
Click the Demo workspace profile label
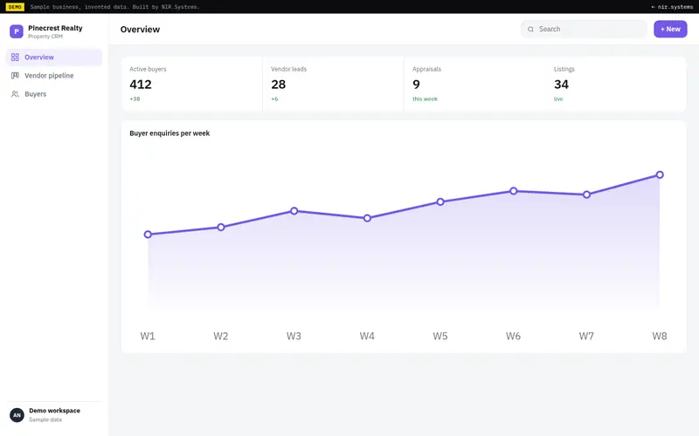tap(54, 411)
